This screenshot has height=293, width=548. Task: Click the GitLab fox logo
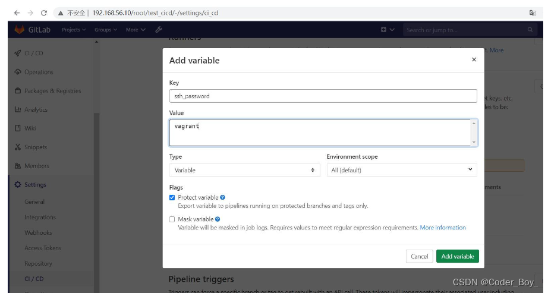tap(19, 30)
